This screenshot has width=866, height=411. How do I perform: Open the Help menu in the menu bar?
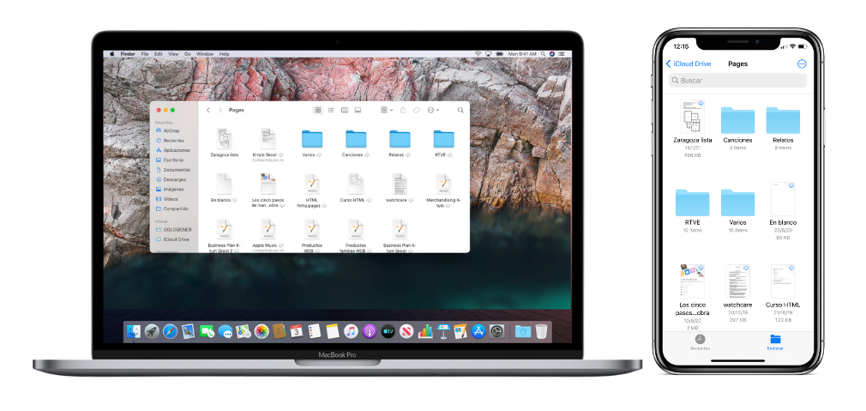click(x=225, y=54)
